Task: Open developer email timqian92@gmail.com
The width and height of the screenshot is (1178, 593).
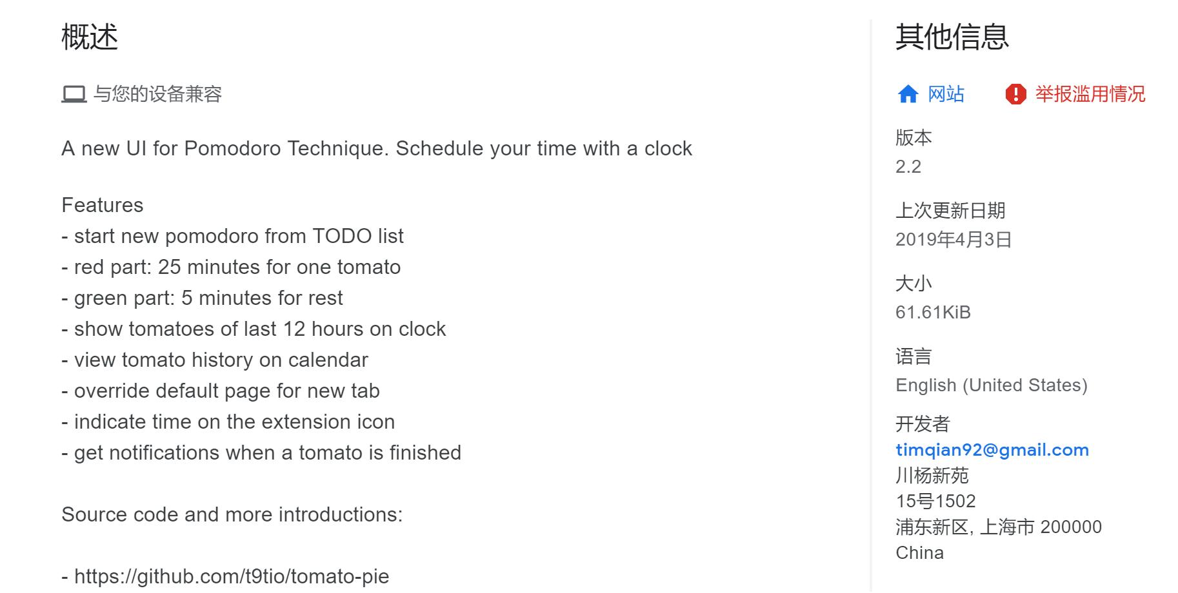Action: coord(992,450)
